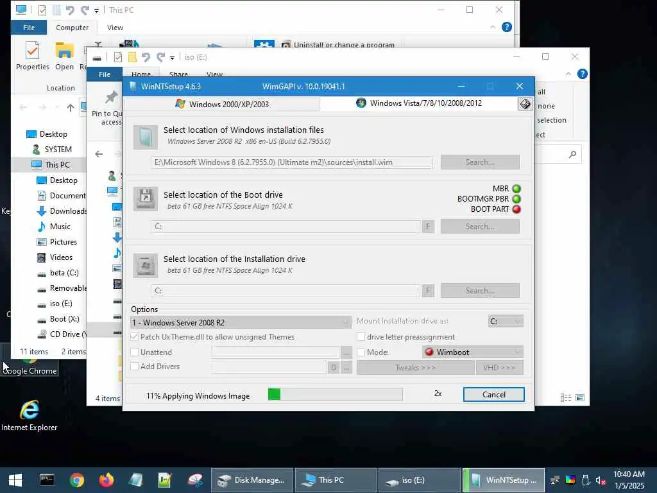Click Pin to Quick access icon in iso window
Image resolution: width=657 pixels, height=493 pixels.
110,98
